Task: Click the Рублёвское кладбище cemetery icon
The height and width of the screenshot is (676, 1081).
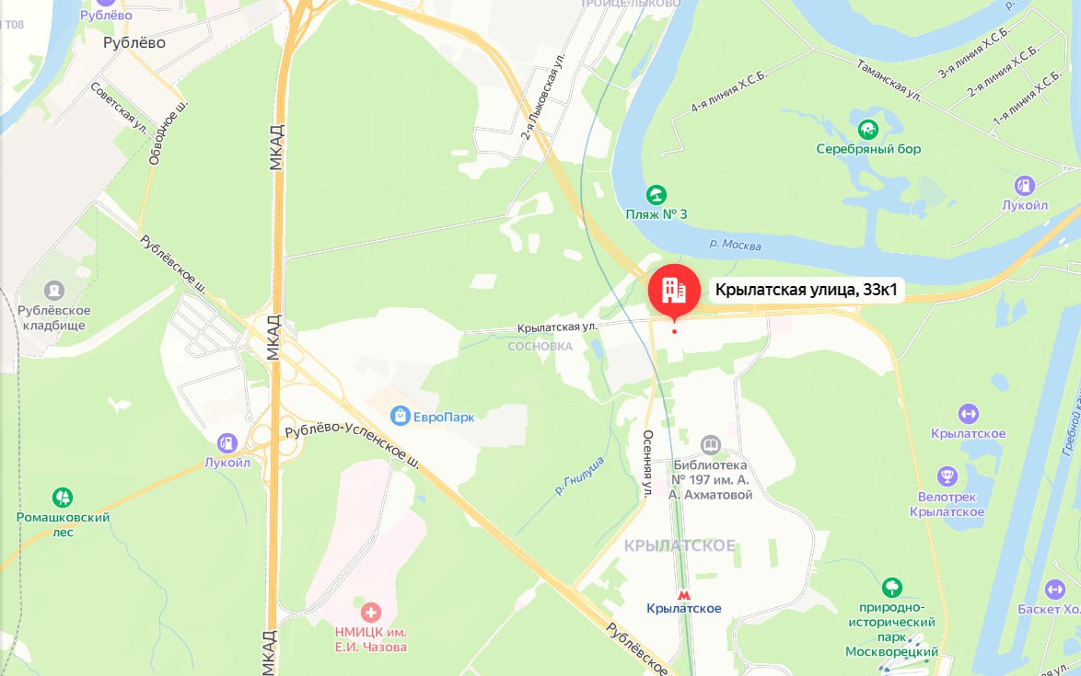Action: click(53, 291)
